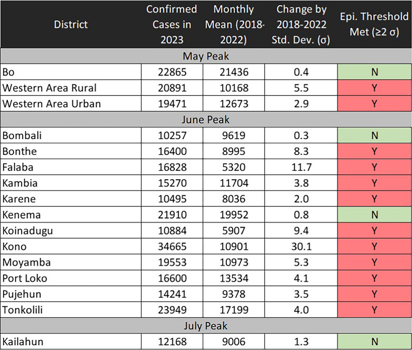Select the Change by Std. Dev. header
Viewport: 412px width, 350px height.
coord(301,24)
